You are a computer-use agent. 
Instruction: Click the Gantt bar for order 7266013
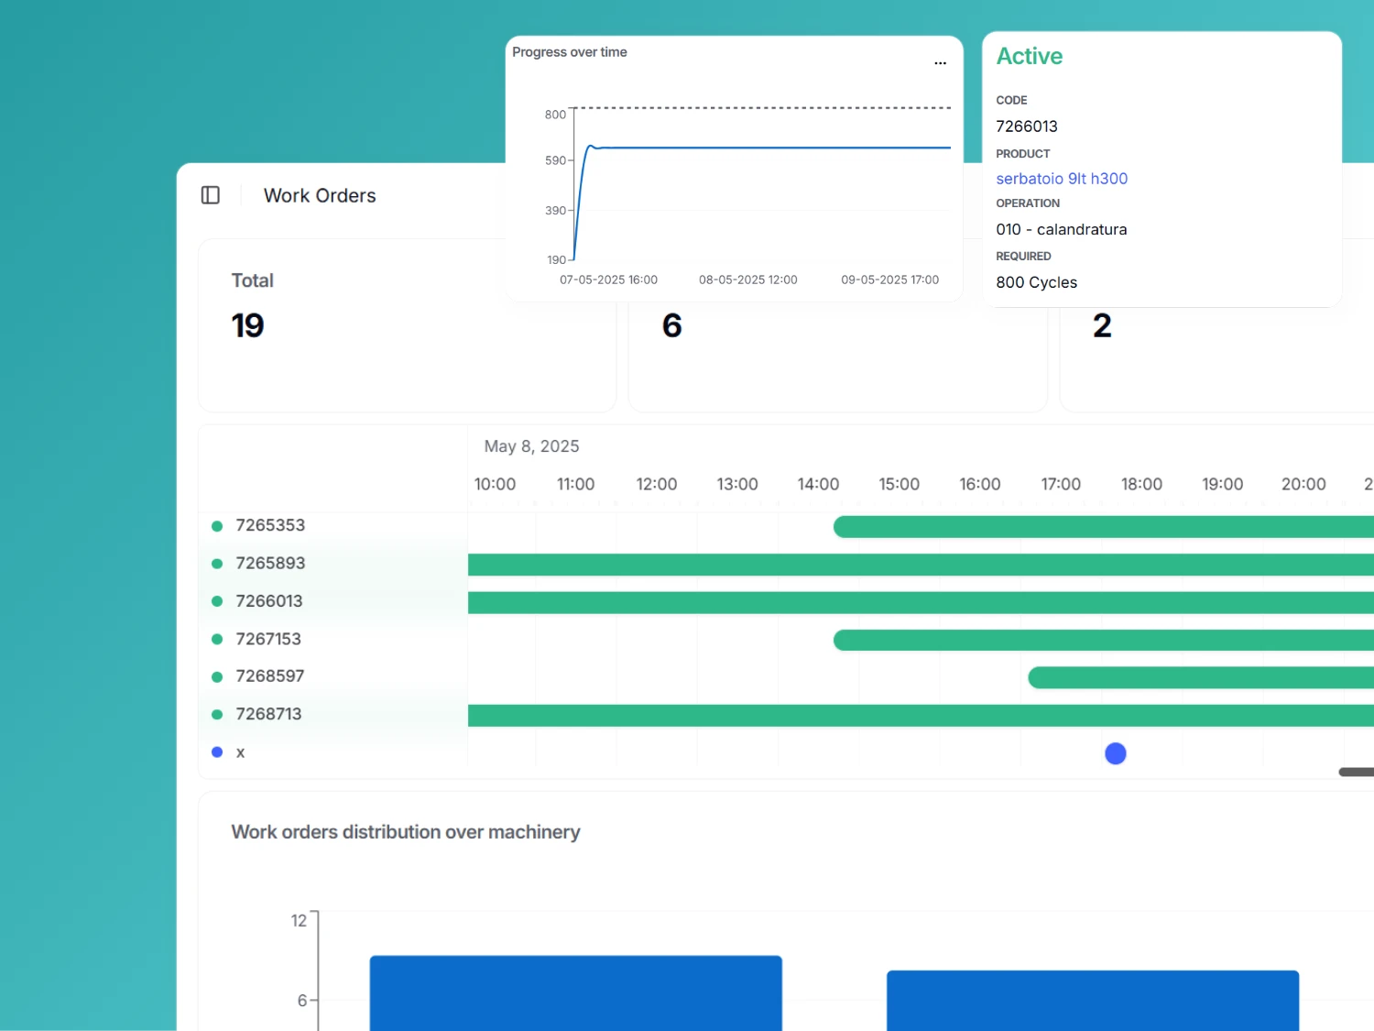921,602
